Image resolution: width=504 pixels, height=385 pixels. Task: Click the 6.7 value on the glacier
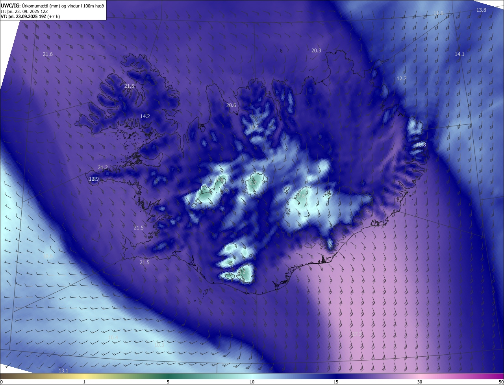coord(253,183)
